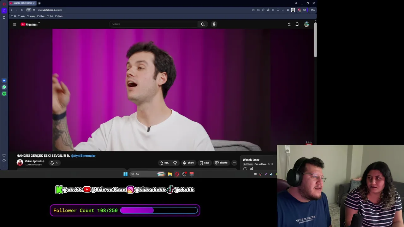Open the AI bookmarks folder

13,16
